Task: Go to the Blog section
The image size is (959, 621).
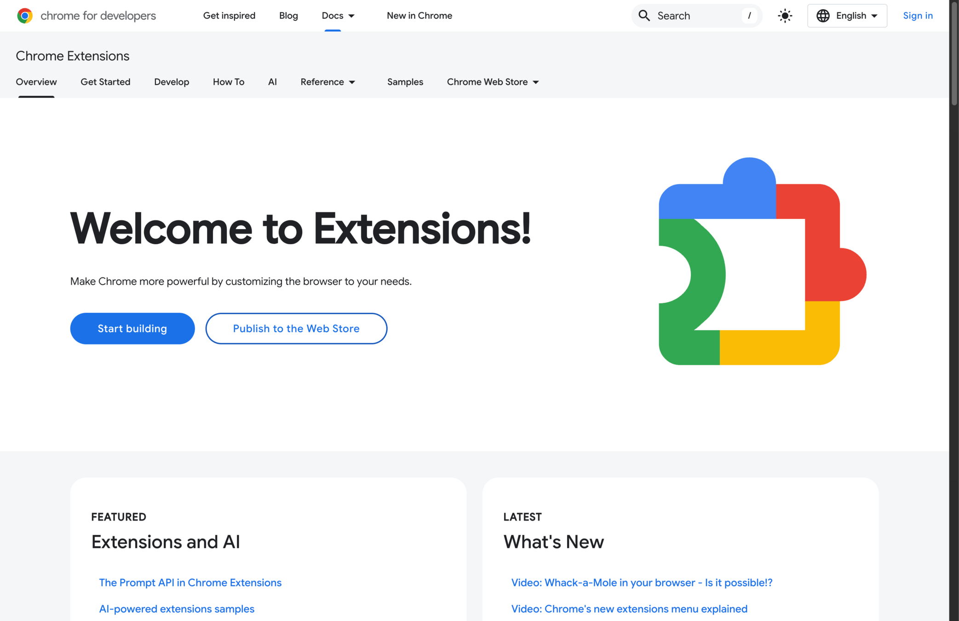Action: (x=288, y=16)
